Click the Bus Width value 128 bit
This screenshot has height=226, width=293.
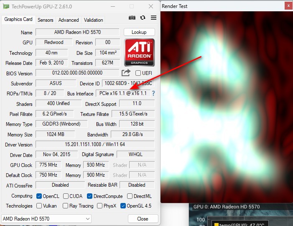[x=137, y=124]
